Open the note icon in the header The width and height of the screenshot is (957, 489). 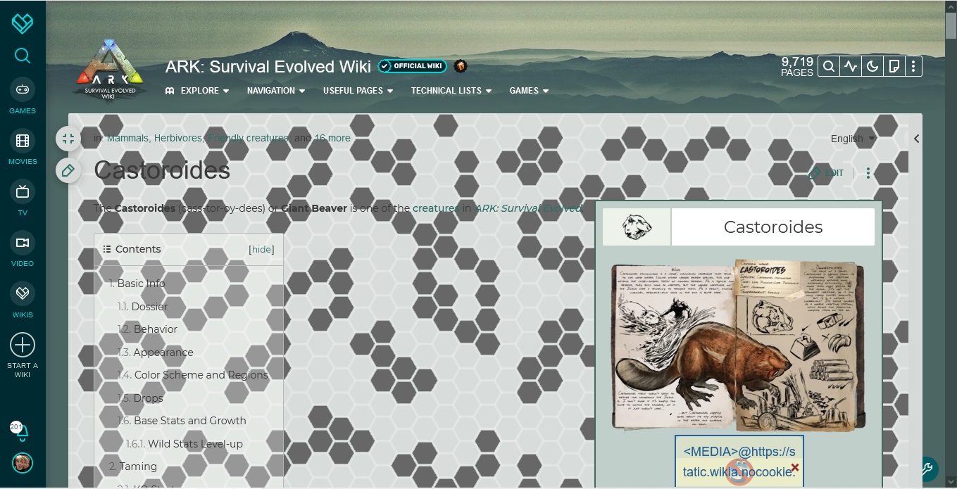coord(893,66)
